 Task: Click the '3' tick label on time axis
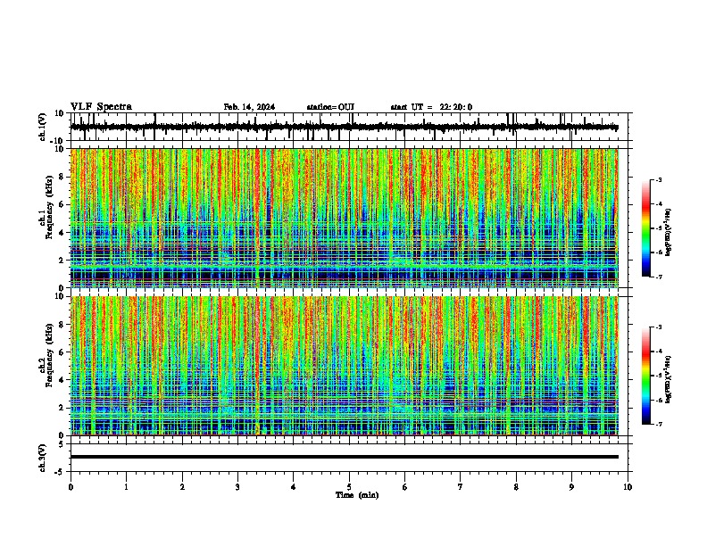[x=237, y=487]
